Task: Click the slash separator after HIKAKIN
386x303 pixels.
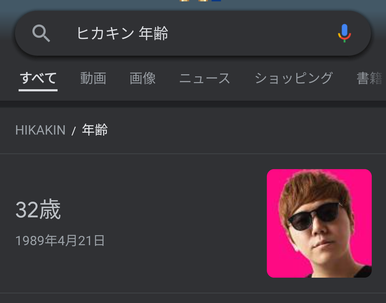Action: pos(73,131)
